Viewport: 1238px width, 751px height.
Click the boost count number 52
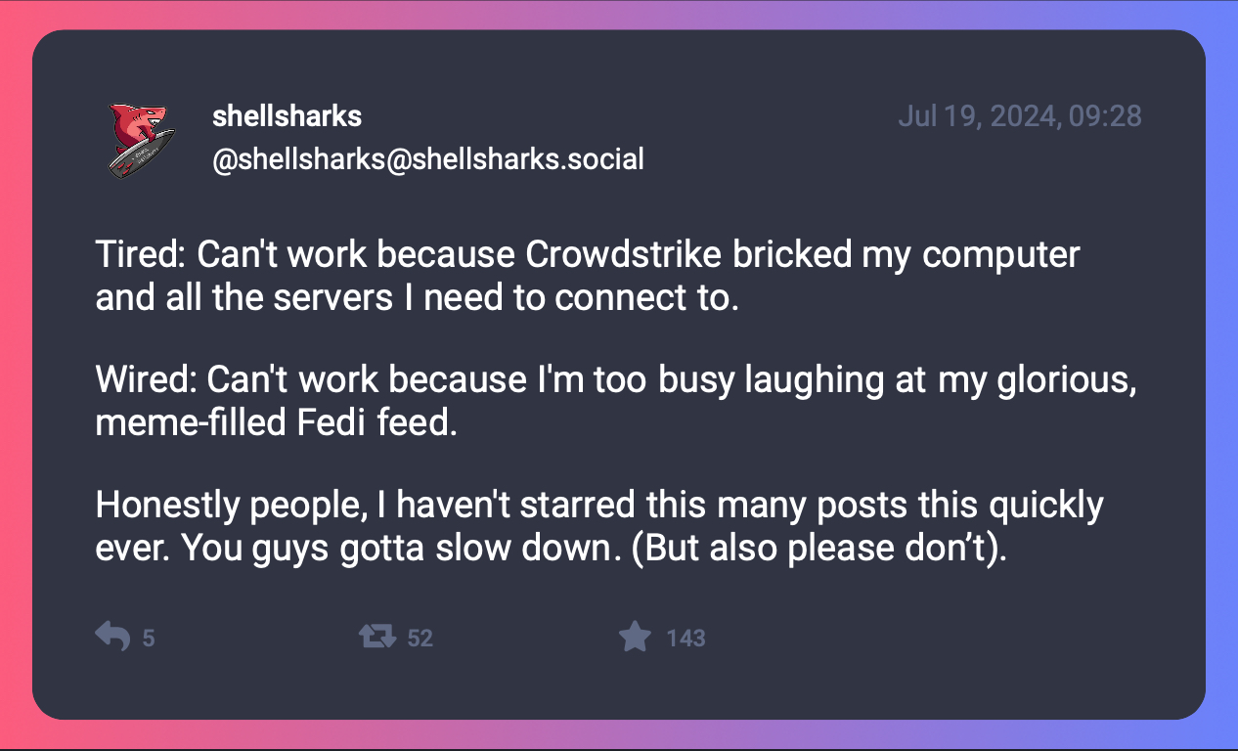(420, 639)
